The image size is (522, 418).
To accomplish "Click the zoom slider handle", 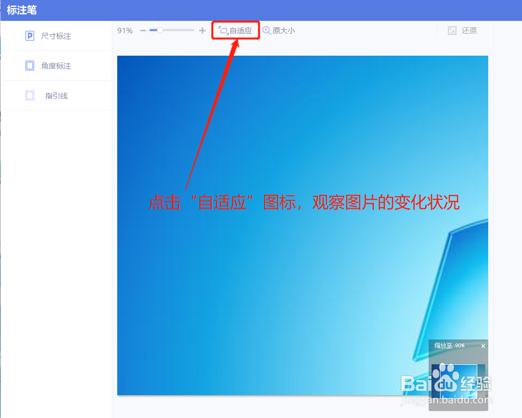I will coord(160,30).
